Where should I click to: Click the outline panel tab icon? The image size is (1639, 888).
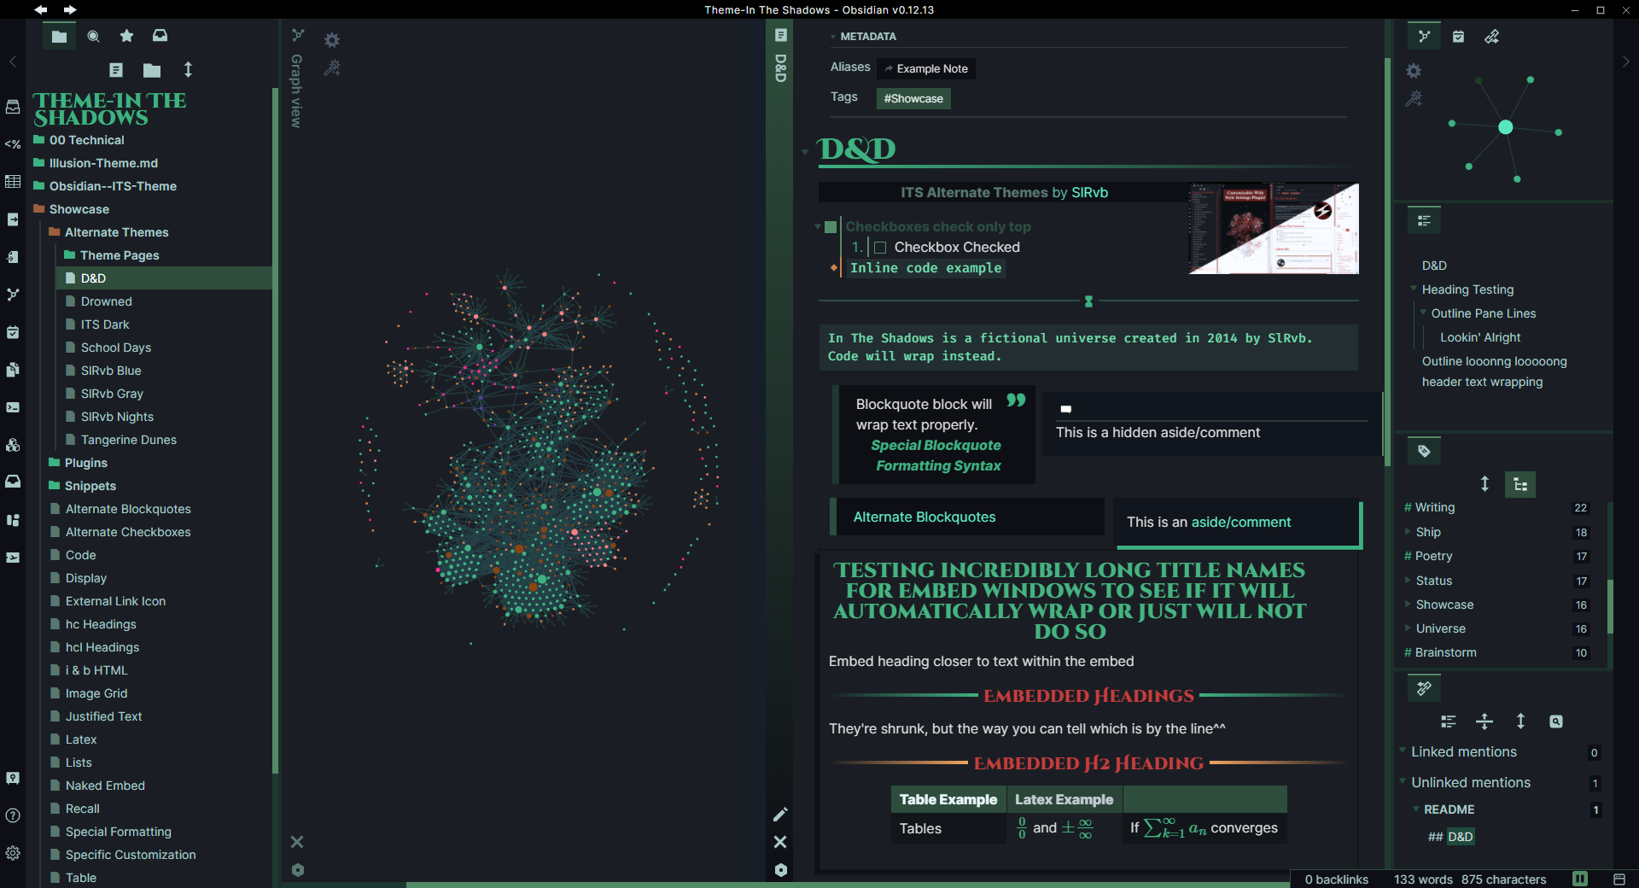pyautogui.click(x=1424, y=220)
